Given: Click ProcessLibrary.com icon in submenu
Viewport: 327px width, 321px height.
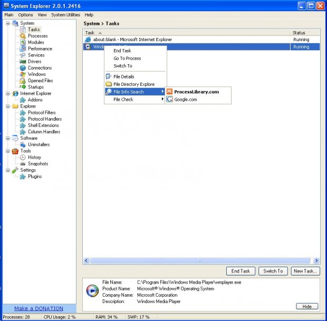Looking at the screenshot, I should click(169, 92).
